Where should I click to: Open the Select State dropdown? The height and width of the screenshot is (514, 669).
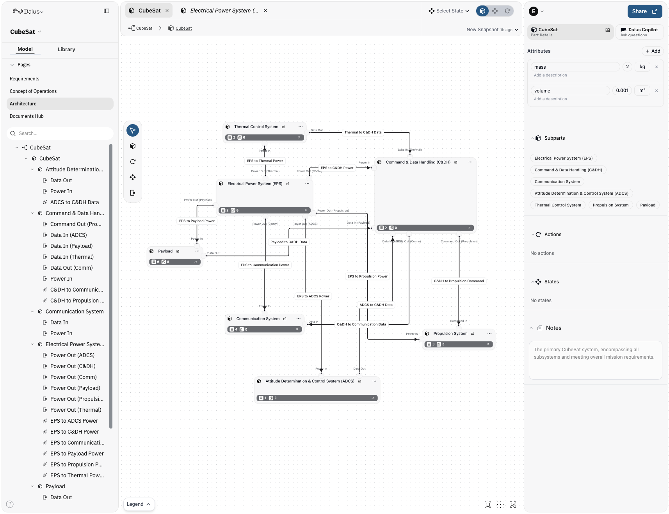point(448,11)
